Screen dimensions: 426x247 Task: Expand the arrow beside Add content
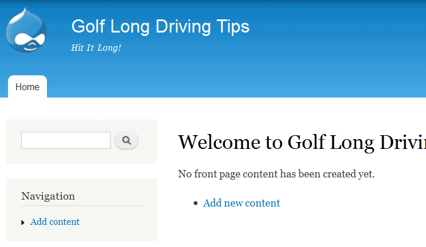click(23, 222)
